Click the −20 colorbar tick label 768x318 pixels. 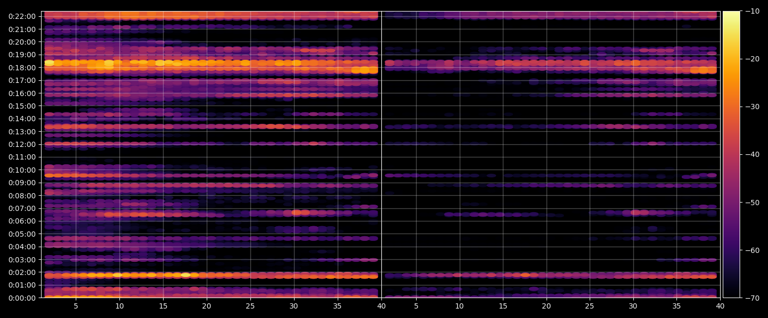point(752,59)
